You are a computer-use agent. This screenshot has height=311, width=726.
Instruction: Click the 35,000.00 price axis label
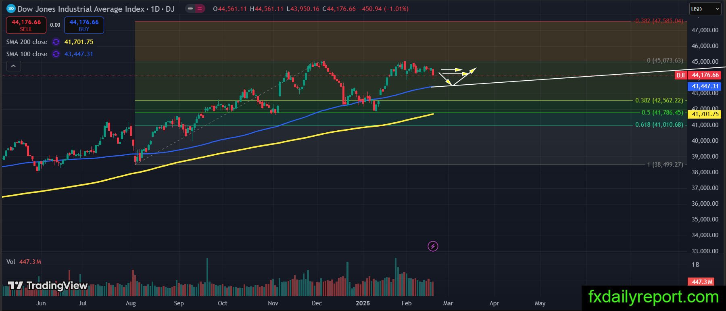pyautogui.click(x=705, y=219)
